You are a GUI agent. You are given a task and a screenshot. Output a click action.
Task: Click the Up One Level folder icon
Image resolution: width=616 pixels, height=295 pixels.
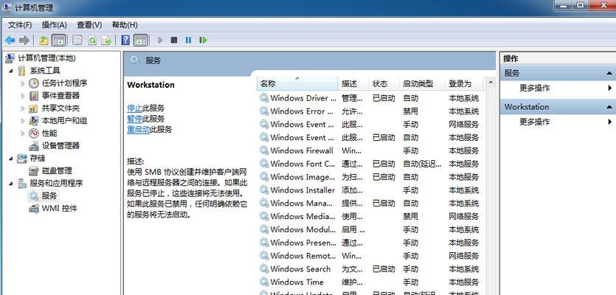[x=44, y=40]
